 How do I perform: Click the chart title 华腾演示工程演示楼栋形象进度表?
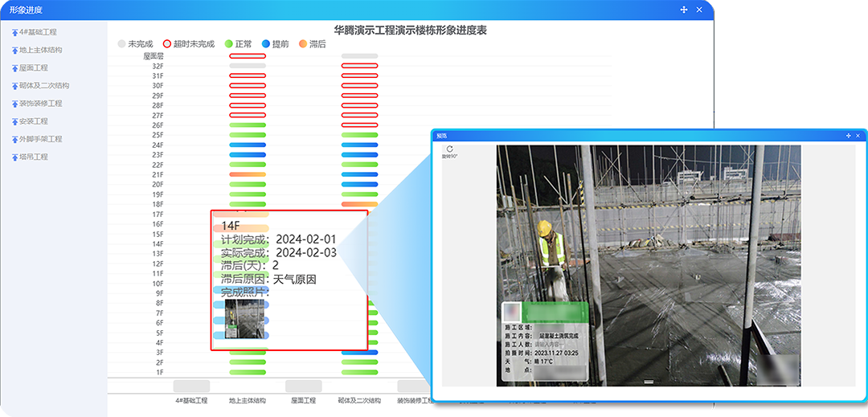(410, 30)
